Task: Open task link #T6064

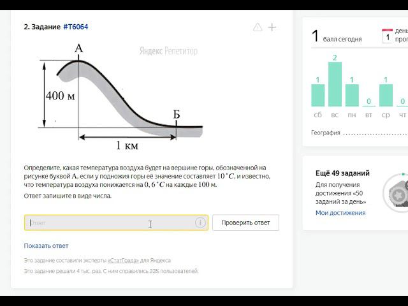Action: pyautogui.click(x=76, y=27)
